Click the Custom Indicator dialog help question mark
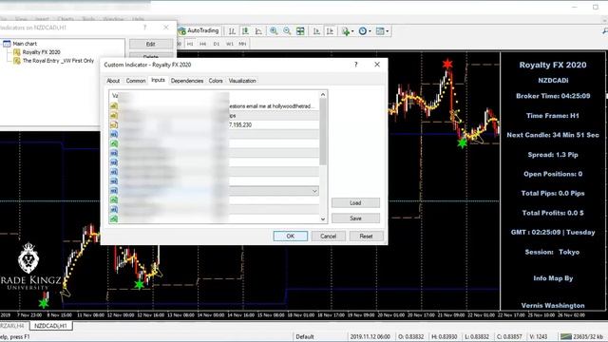The image size is (608, 342). pos(355,65)
